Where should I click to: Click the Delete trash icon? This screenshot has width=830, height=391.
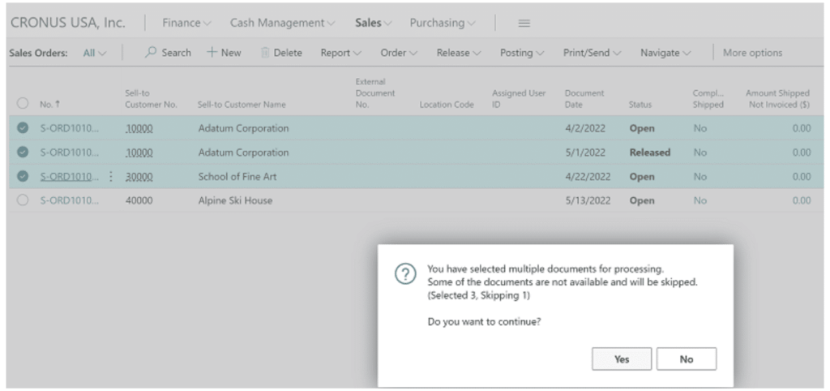(x=264, y=53)
